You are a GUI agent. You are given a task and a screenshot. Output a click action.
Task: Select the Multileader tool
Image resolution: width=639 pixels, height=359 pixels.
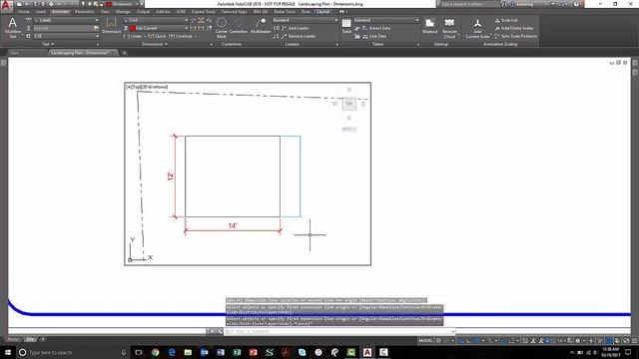tap(261, 26)
